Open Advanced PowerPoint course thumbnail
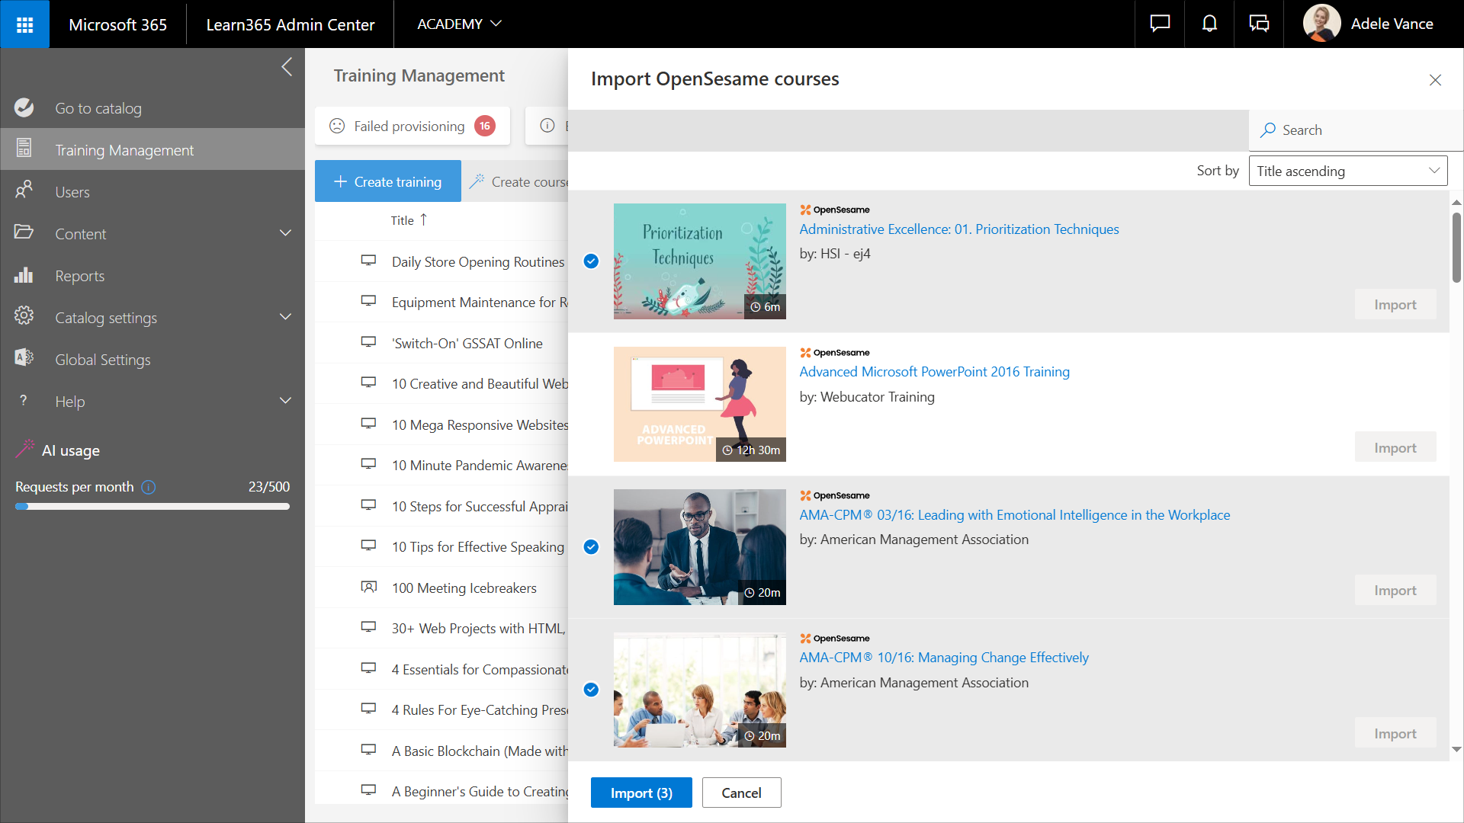Screen dimensions: 1464x823 coord(699,404)
